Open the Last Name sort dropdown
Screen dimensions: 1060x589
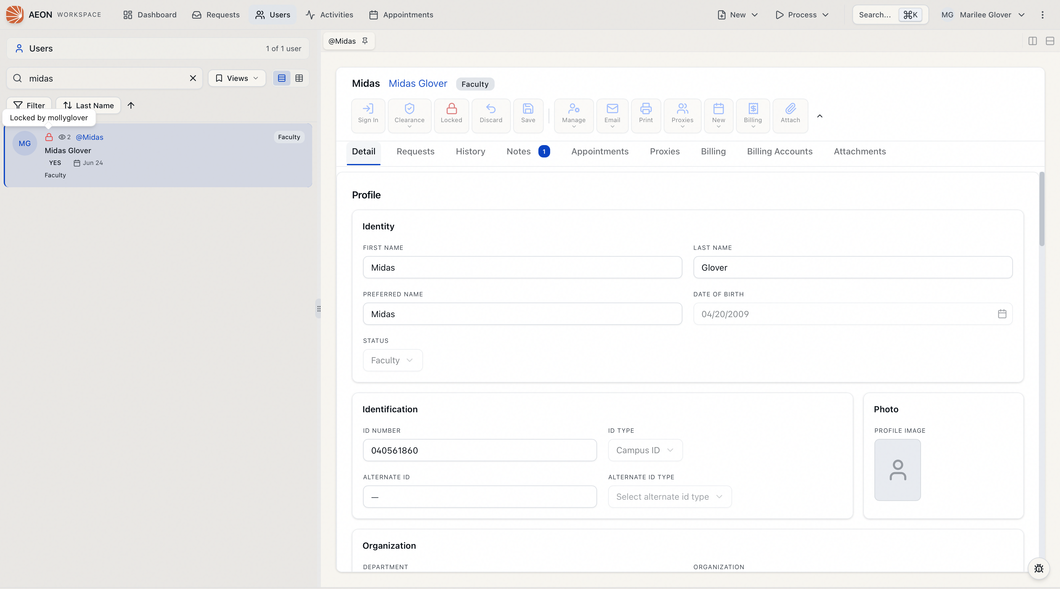tap(88, 105)
